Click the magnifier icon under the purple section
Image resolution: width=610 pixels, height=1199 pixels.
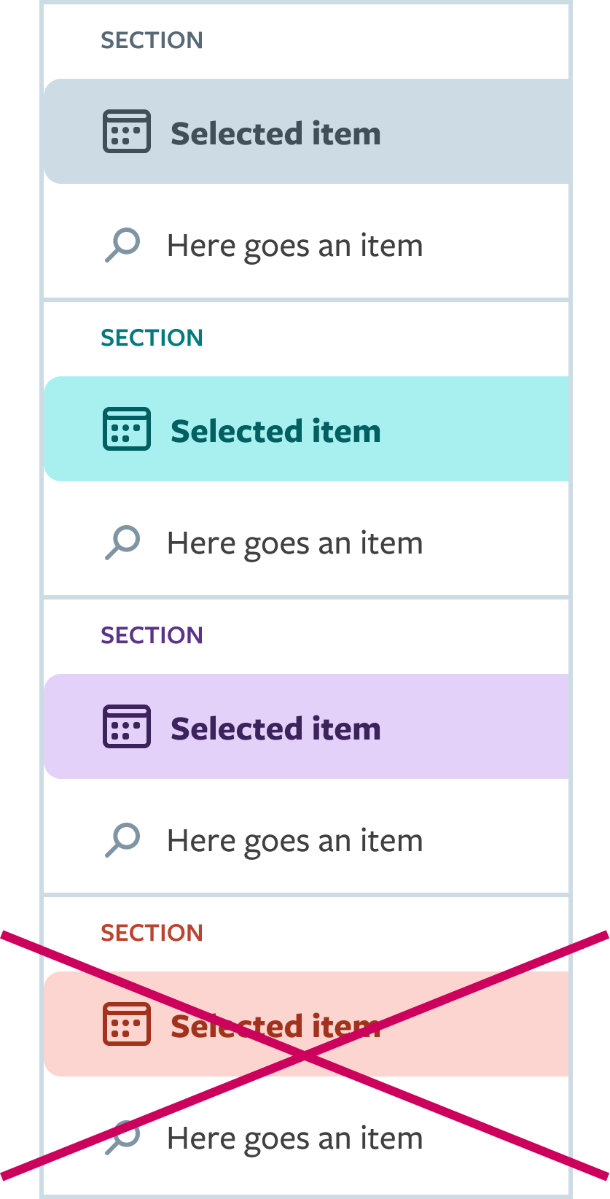tap(122, 840)
